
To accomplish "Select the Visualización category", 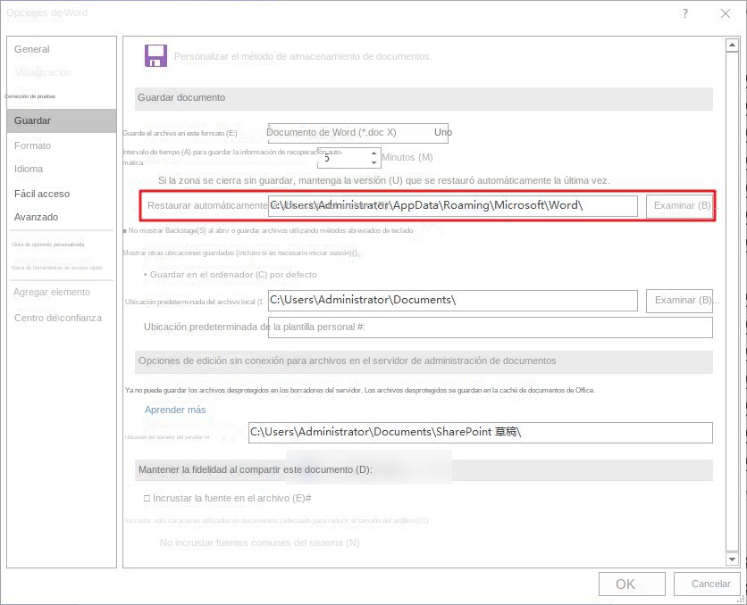I will pos(43,72).
